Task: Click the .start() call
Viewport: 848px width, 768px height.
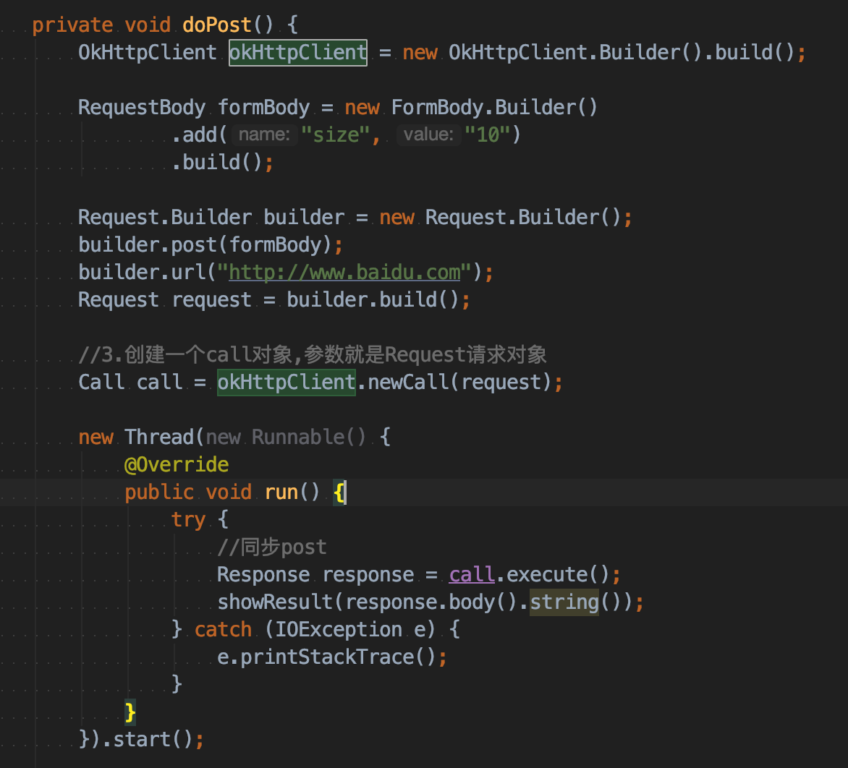Action: (153, 739)
